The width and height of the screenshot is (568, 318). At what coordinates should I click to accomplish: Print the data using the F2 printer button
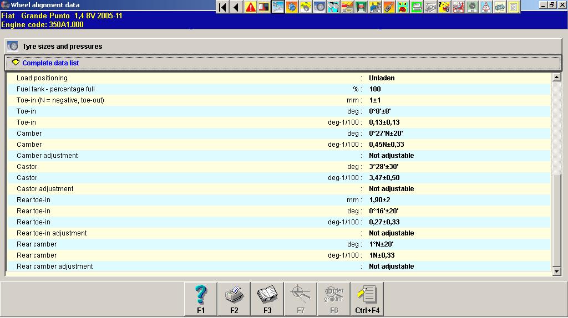pos(234,299)
